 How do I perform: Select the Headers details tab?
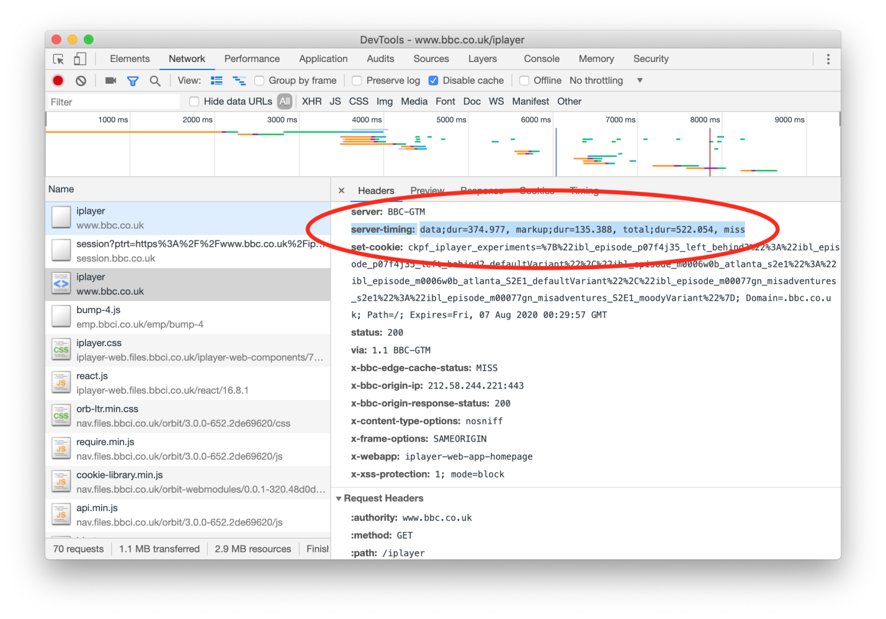coord(376,191)
